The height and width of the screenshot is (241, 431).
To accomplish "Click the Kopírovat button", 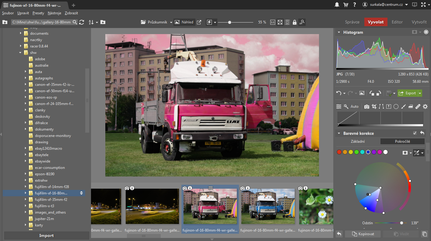I will pyautogui.click(x=363, y=234).
